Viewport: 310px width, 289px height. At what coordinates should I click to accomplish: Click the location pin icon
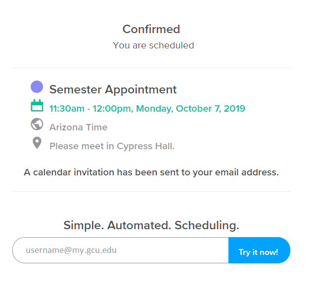[x=37, y=143]
